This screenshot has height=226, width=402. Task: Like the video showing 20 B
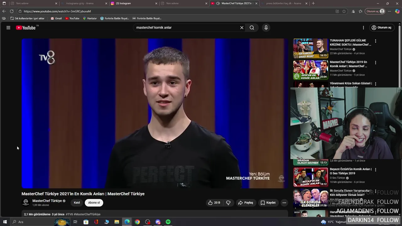(214, 203)
